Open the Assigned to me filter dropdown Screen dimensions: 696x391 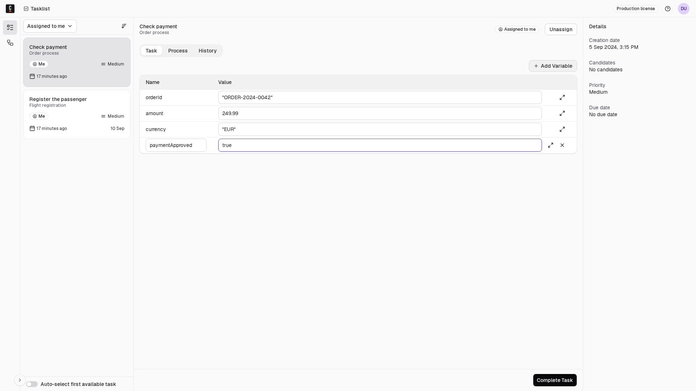50,26
